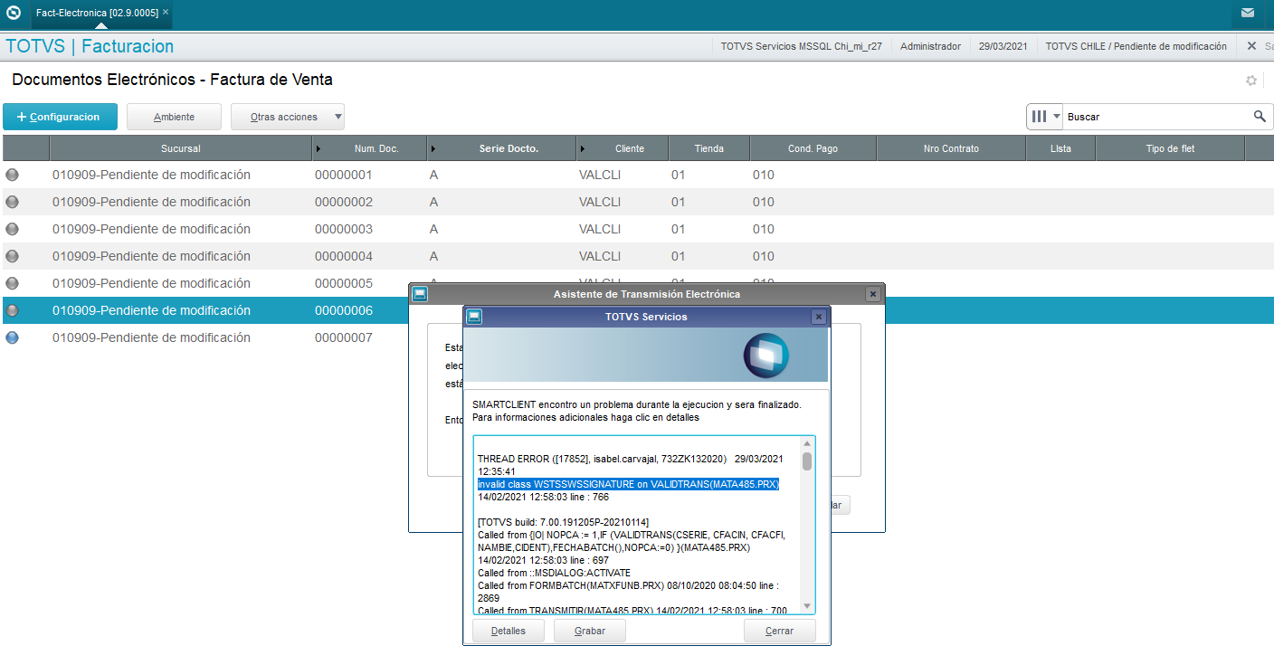Click the magnifier search icon
Screen dimensions: 1274x665
coord(1259,117)
